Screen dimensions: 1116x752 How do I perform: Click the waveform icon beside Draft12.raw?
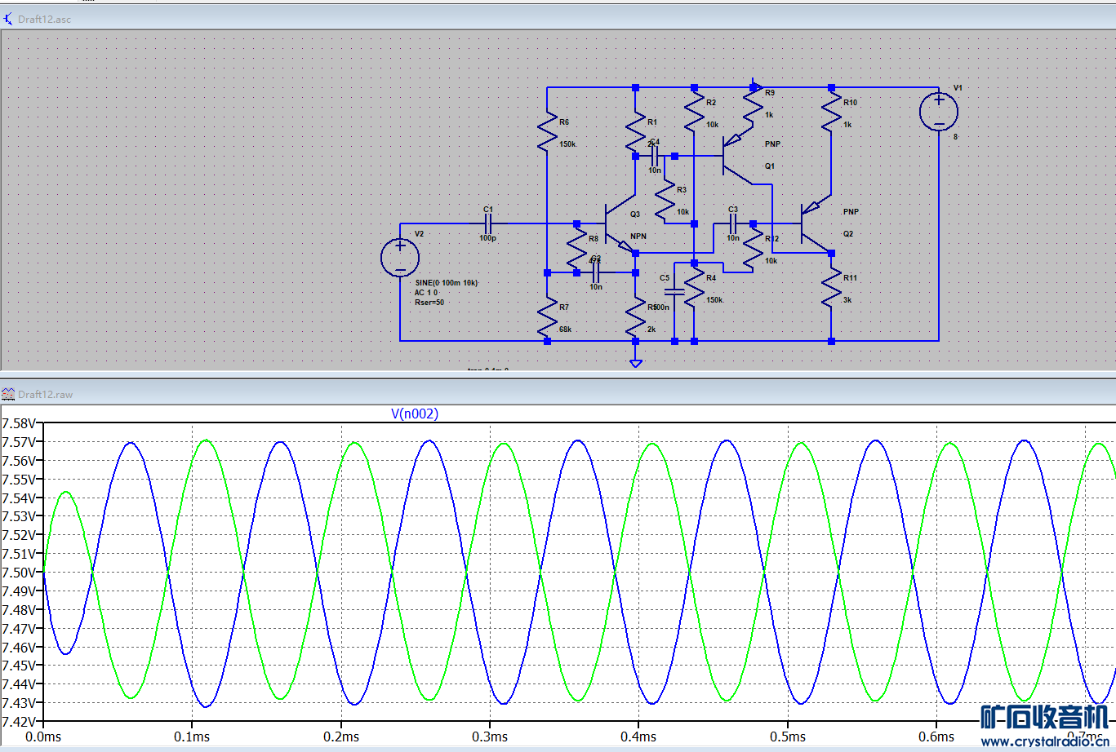click(x=8, y=394)
